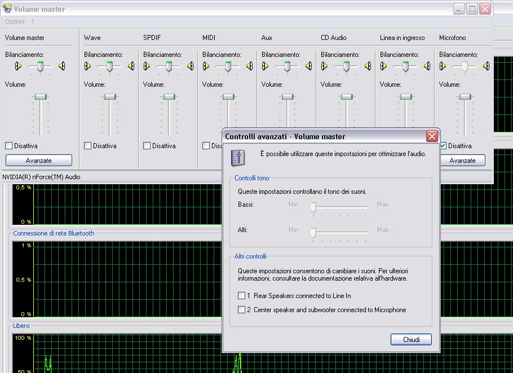Image resolution: width=513 pixels, height=373 pixels.
Task: Click left speaker icon in SPDIF balance
Action: pos(147,66)
